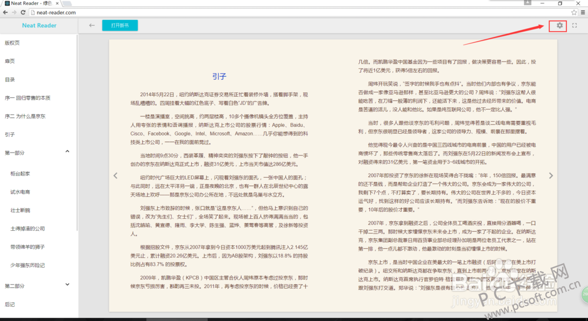Go to the previous page with the left chevron
This screenshot has width=588, height=321.
pos(115,175)
